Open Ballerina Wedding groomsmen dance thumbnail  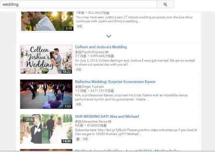46,94
